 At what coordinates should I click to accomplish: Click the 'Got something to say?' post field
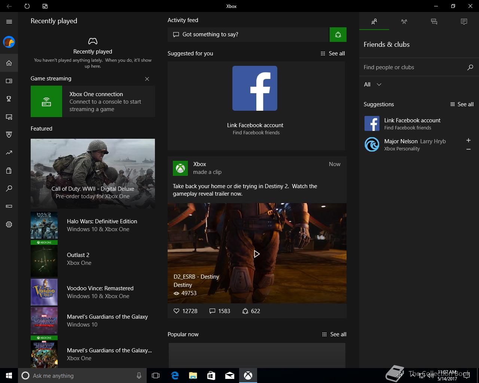[248, 34]
